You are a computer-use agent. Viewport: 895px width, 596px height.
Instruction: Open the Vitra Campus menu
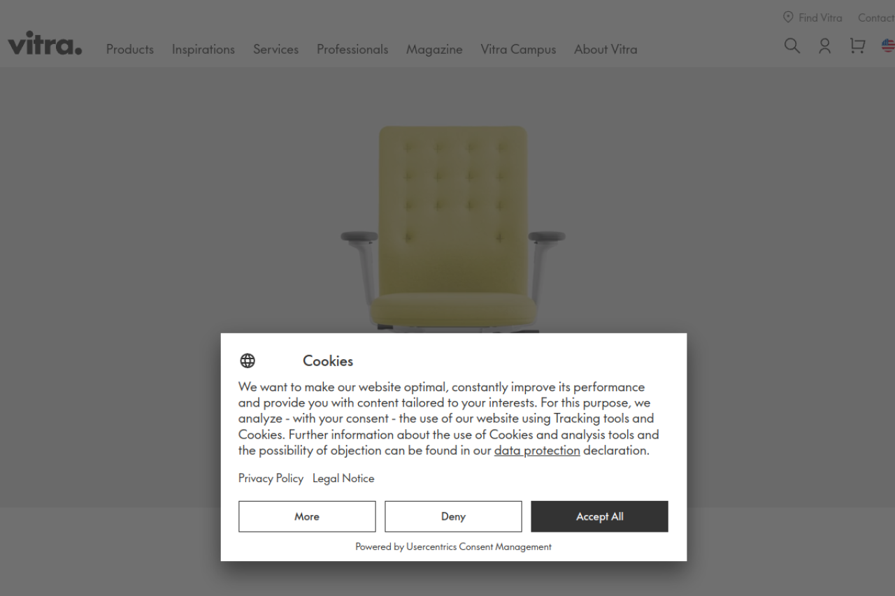click(x=518, y=50)
